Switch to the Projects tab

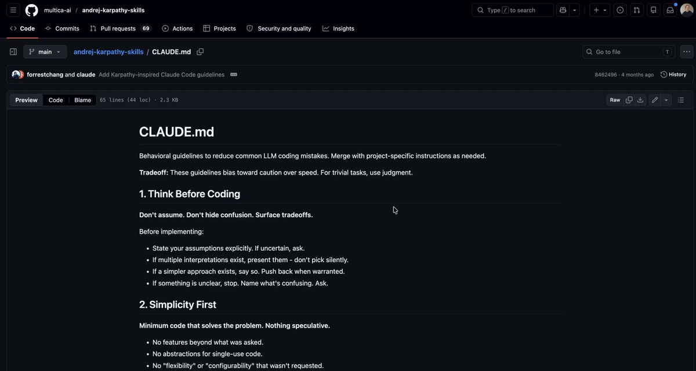(x=219, y=28)
